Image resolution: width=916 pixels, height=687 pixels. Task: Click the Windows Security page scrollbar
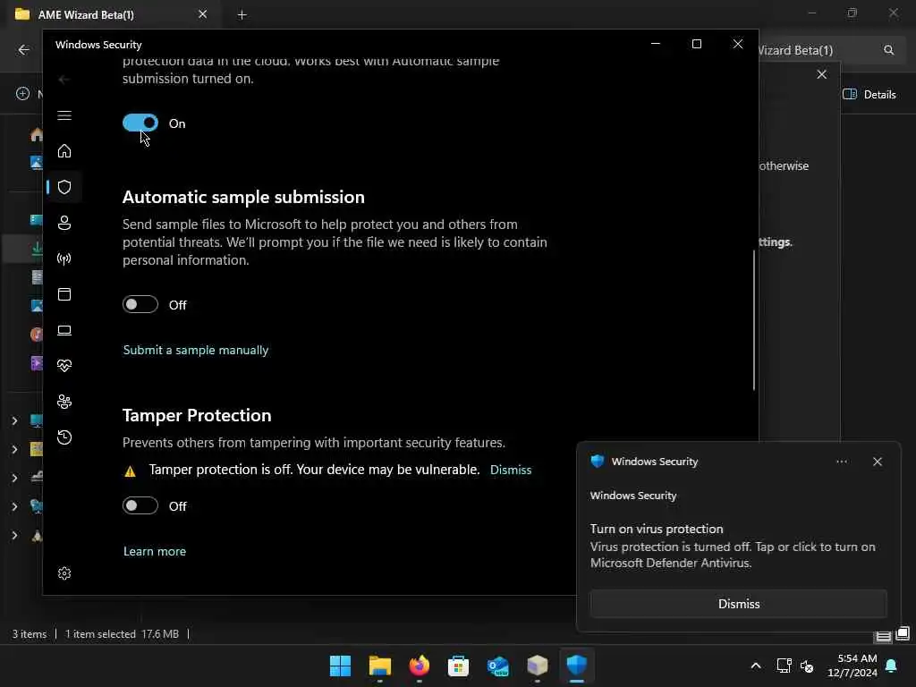(753, 320)
